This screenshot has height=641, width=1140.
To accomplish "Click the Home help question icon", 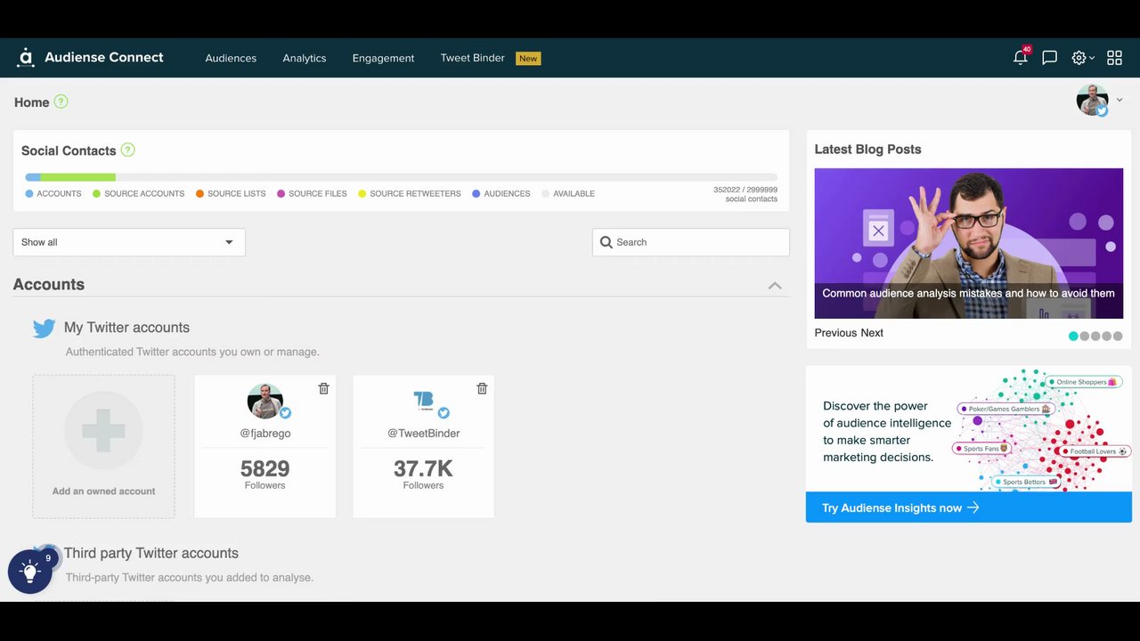I will 61,101.
